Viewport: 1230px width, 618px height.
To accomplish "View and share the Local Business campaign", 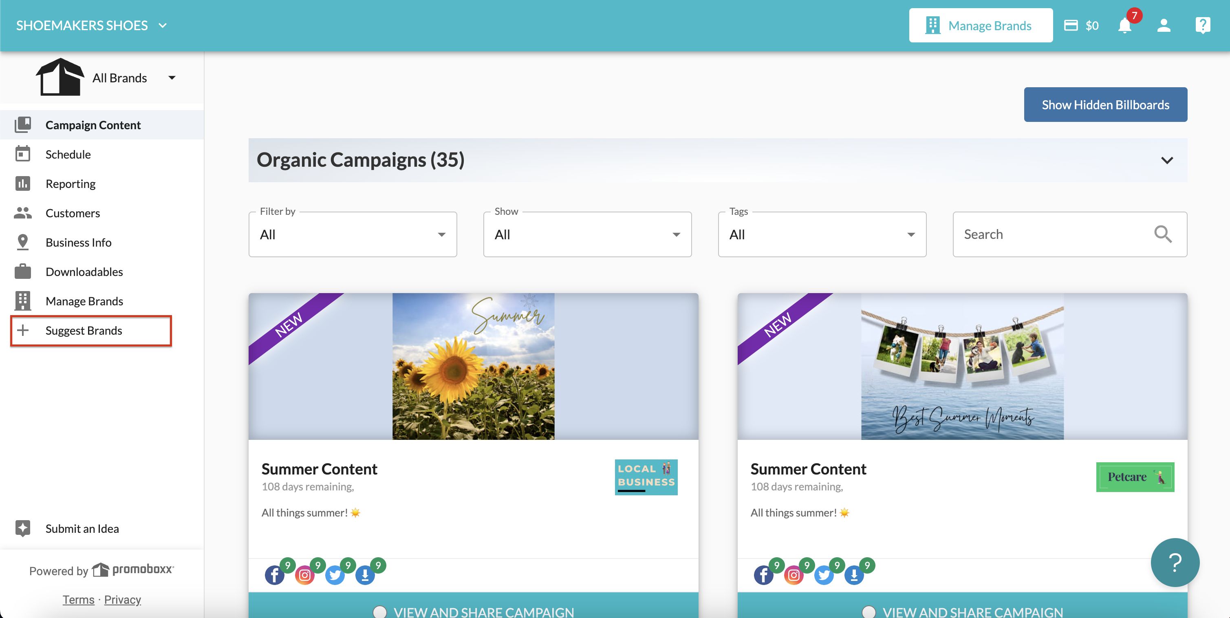I will pyautogui.click(x=473, y=606).
